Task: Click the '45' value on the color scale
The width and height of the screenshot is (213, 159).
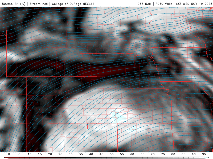Action: point(101,154)
